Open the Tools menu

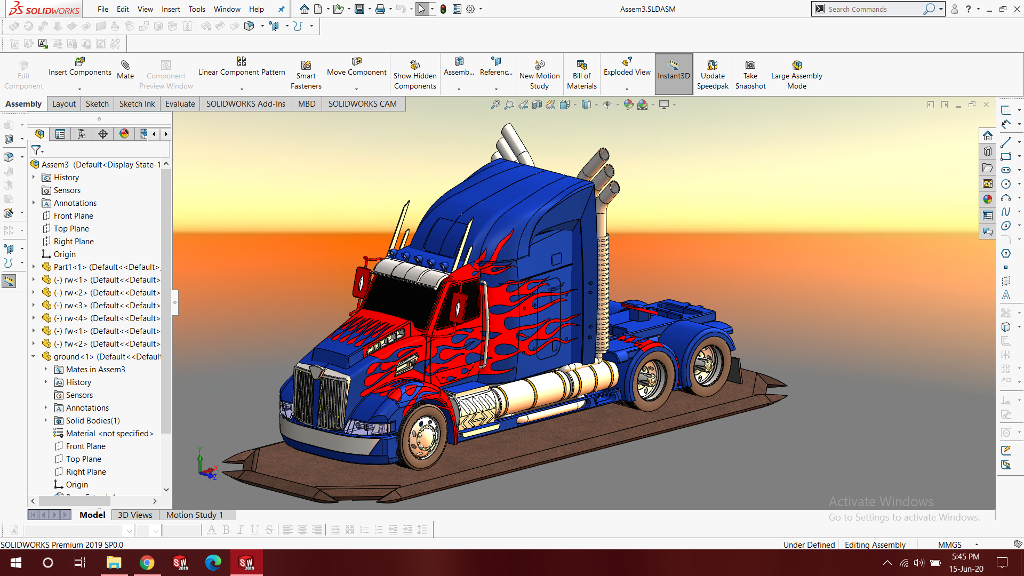point(197,9)
